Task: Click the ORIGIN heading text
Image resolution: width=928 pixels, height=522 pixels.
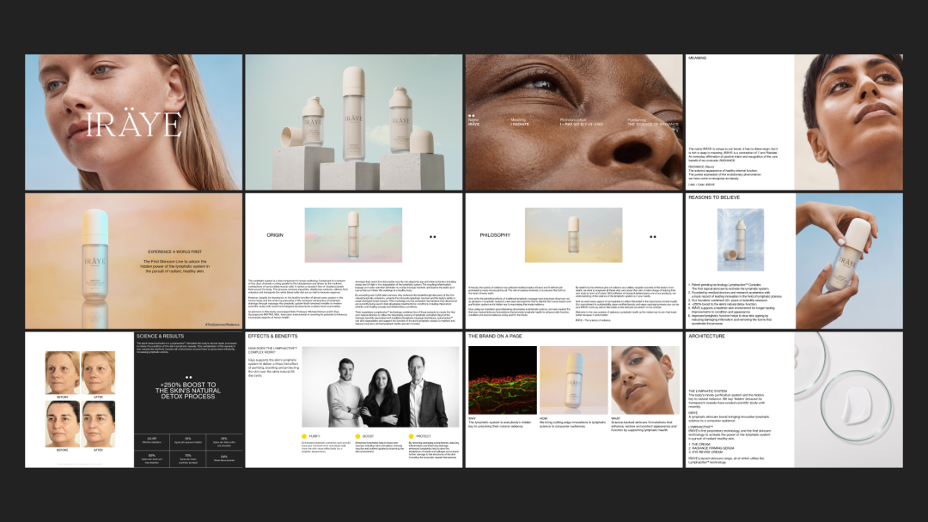Action: 275,235
